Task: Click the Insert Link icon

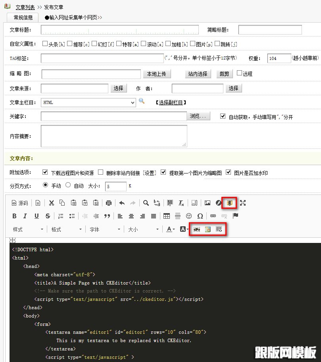Action: (213, 216)
